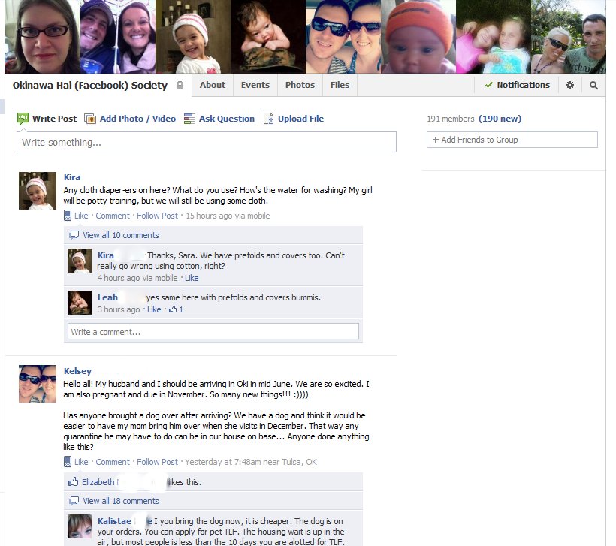
Task: Click the 190 new members link
Action: tap(500, 119)
